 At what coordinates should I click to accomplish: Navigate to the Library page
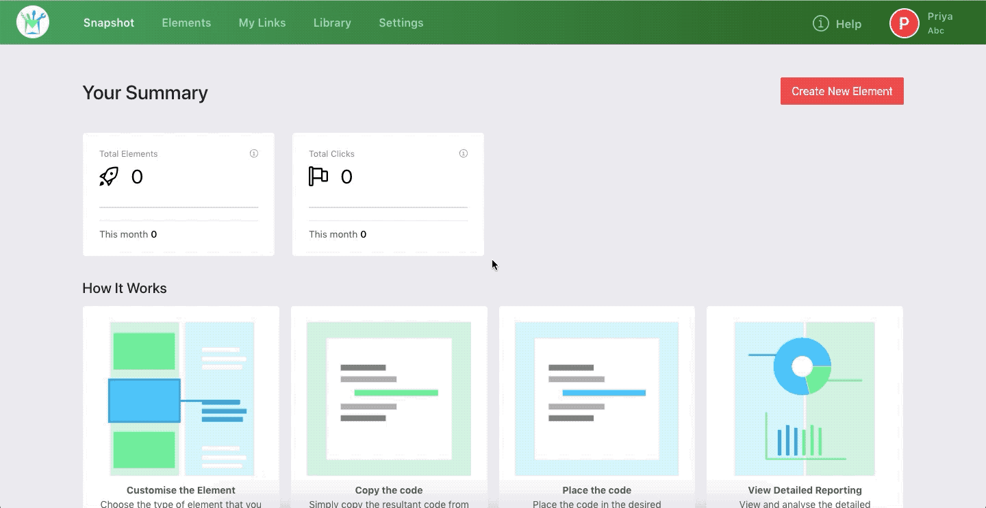coord(331,23)
